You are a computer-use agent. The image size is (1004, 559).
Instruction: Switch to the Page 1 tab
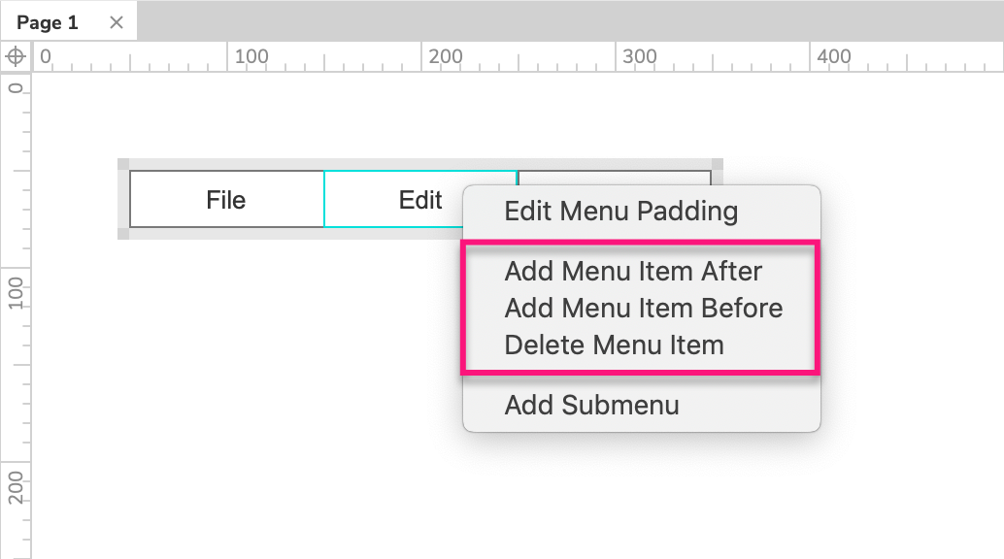[49, 22]
